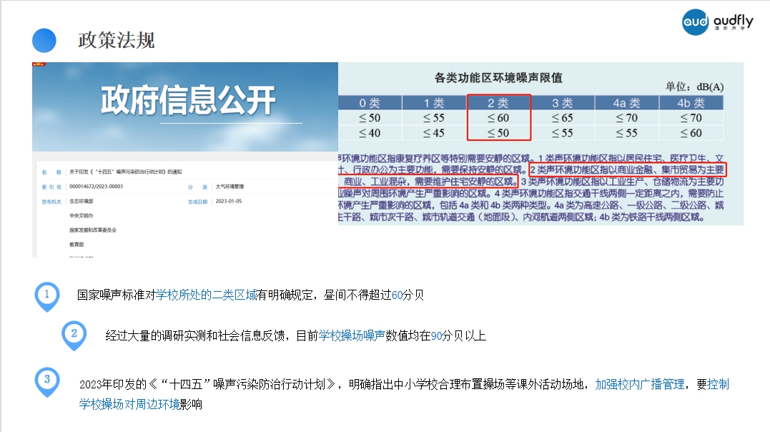This screenshot has height=432, width=770.
Task: Select the numbered pin marker 2
Action: [x=74, y=335]
